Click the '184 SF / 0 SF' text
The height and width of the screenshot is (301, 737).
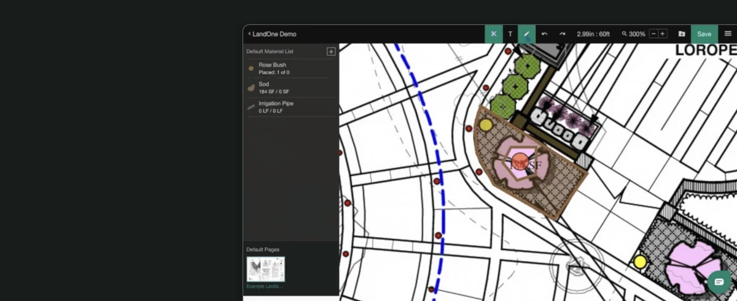click(x=274, y=92)
